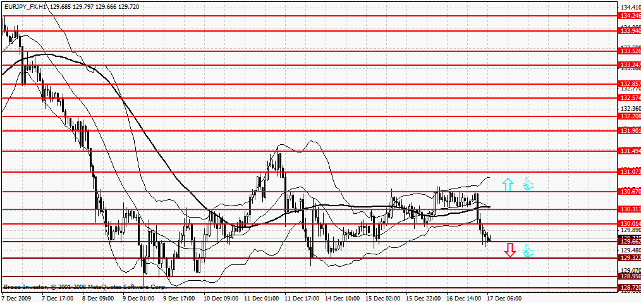Click the 8 Dec 09:00 time label

(98, 299)
